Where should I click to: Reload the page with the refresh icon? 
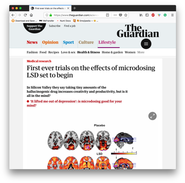tap(25, 15)
